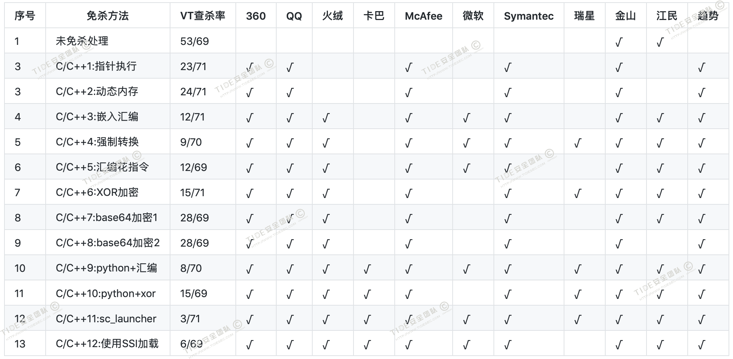Click the 火绒 checkmark in the 嵌入汇编 row
This screenshot has height=359, width=733.
(x=326, y=118)
